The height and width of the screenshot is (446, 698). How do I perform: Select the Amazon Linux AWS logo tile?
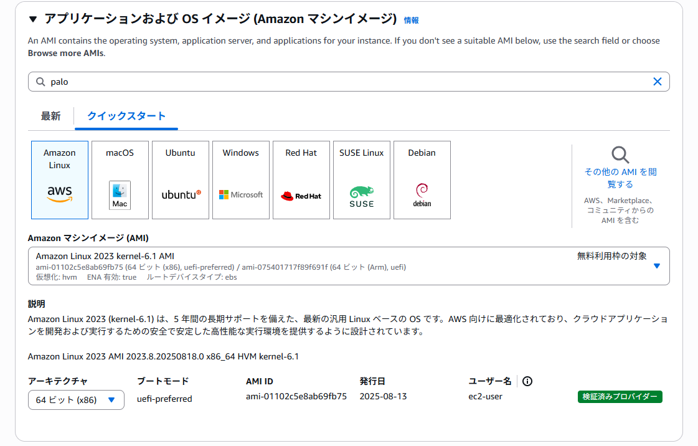pyautogui.click(x=60, y=180)
